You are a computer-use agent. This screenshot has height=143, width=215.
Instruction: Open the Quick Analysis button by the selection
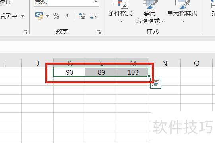(x=156, y=83)
